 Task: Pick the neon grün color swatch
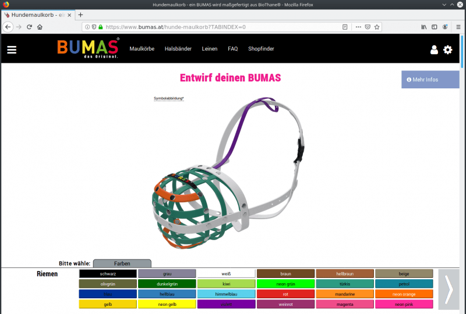point(285,284)
